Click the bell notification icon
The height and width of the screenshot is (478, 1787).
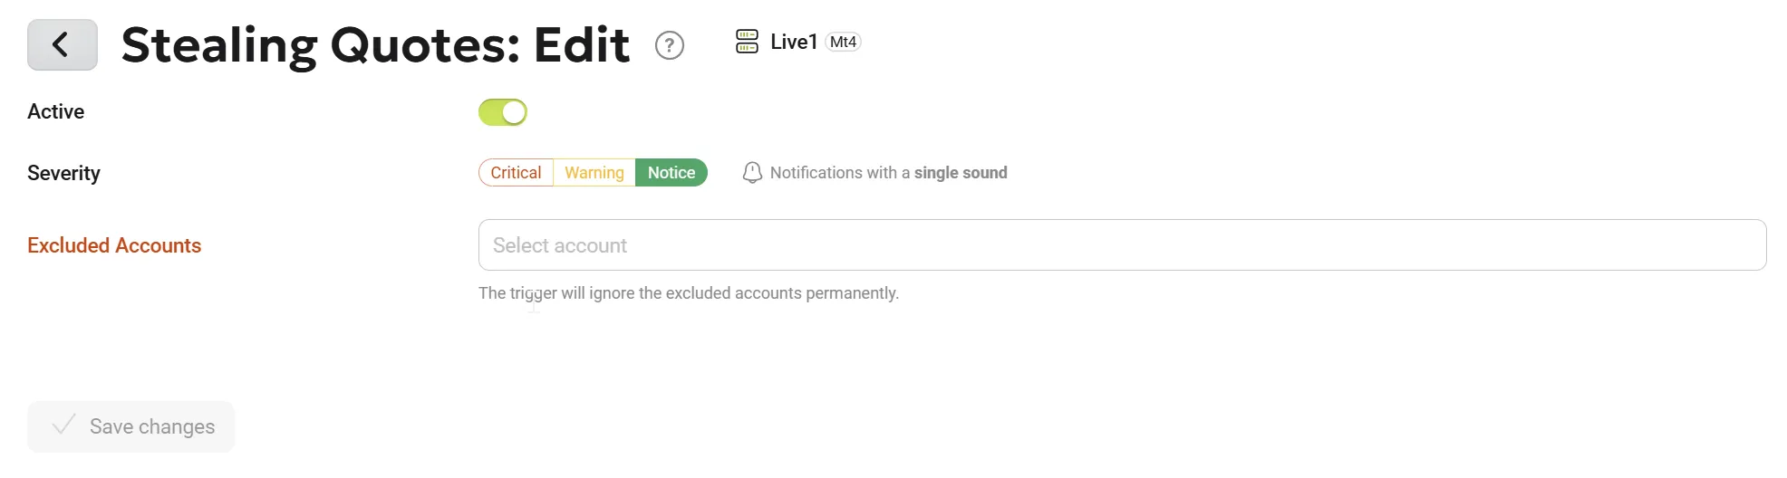(752, 173)
